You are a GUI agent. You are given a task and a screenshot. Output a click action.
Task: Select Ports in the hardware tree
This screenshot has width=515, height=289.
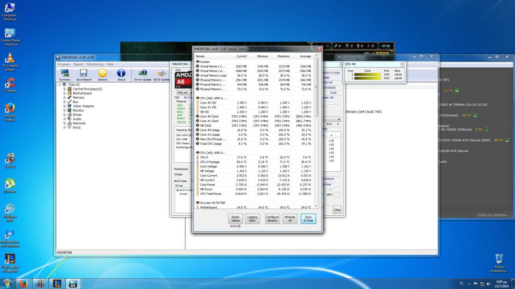76,128
